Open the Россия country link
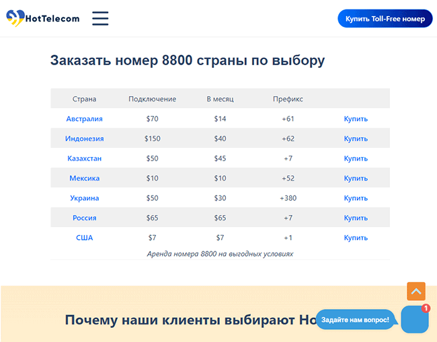This screenshot has width=437, height=342. click(84, 218)
